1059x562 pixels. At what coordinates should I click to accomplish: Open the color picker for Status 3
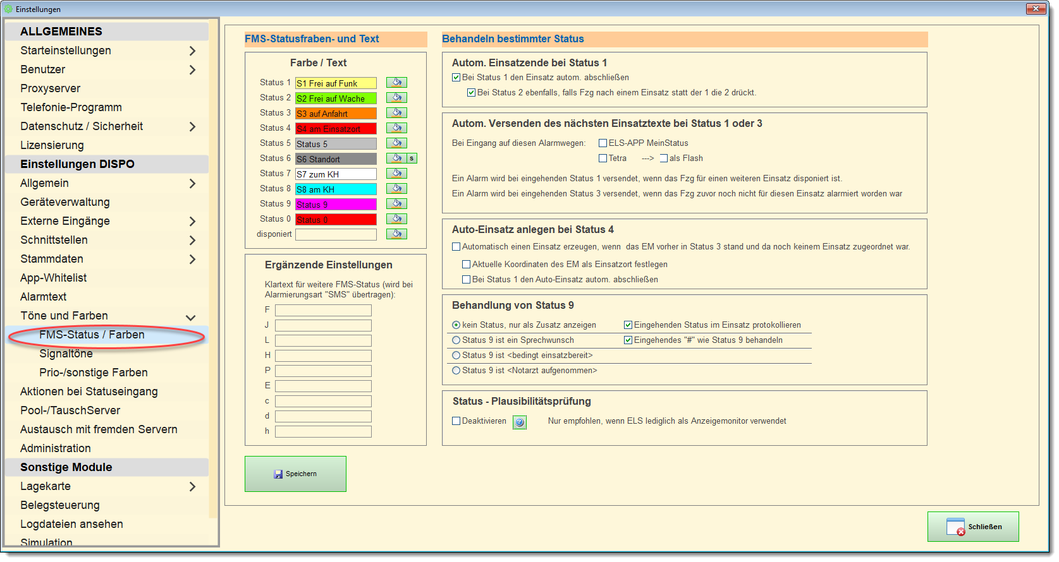point(396,113)
